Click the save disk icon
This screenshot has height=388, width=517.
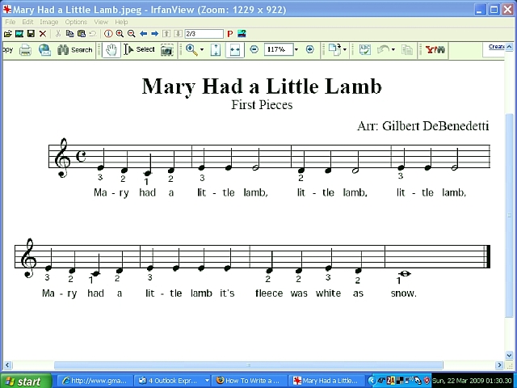click(x=31, y=34)
